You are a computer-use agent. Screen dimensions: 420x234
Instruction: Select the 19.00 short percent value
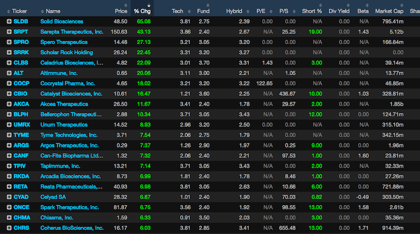click(316, 32)
